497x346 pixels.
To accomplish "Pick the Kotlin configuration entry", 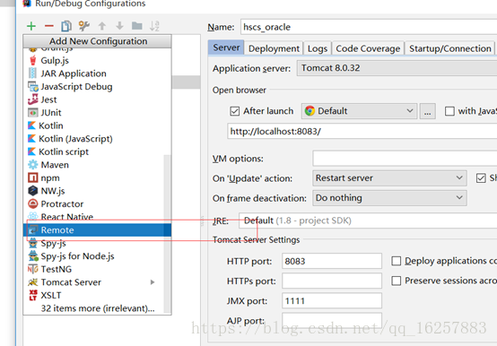I will tap(97, 125).
